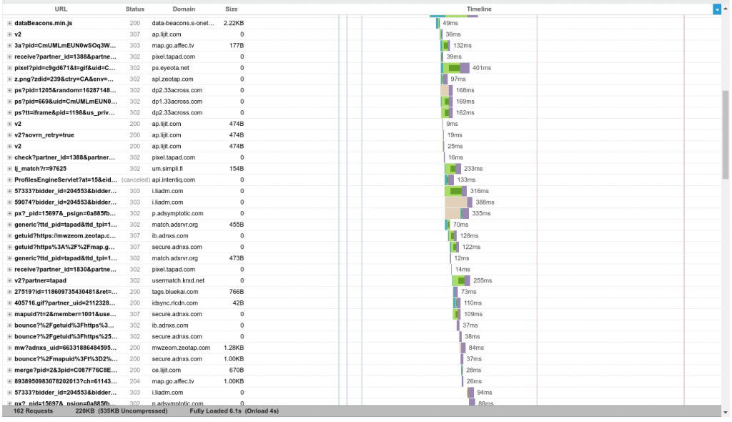
Task: Sort requests by Status column header
Action: (134, 9)
